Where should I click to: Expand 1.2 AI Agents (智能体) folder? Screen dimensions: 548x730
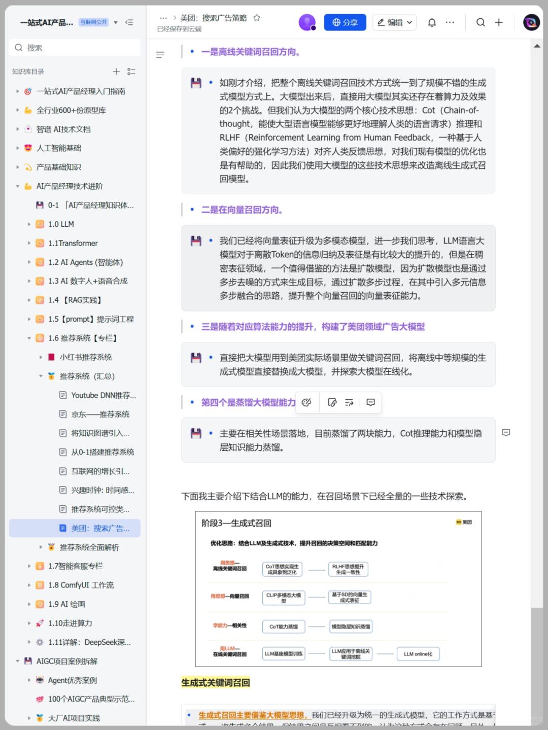click(x=29, y=262)
